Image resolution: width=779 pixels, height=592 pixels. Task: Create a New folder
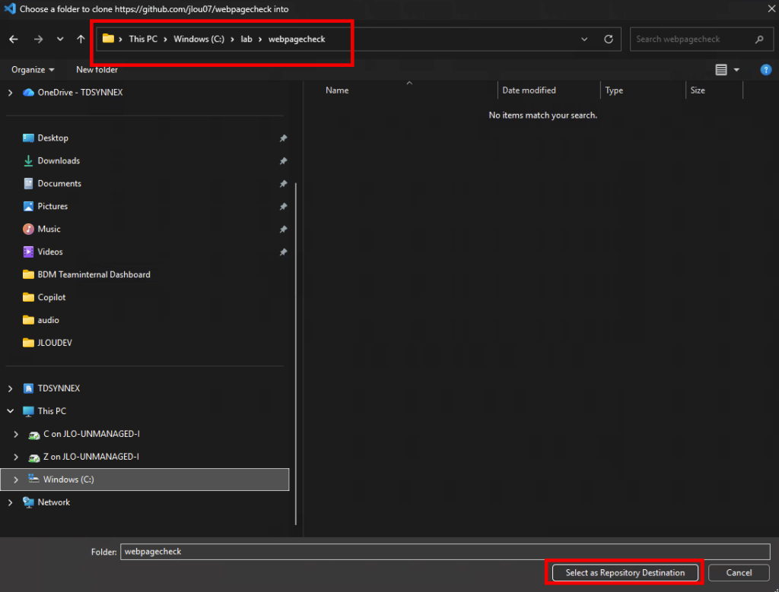[97, 70]
